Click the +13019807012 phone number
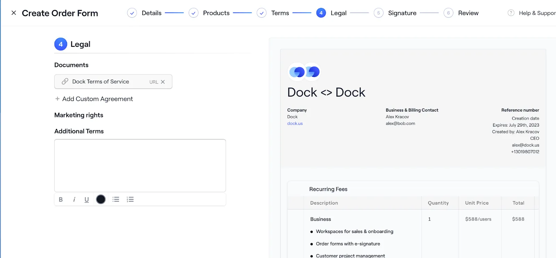The image size is (556, 258). click(525, 152)
